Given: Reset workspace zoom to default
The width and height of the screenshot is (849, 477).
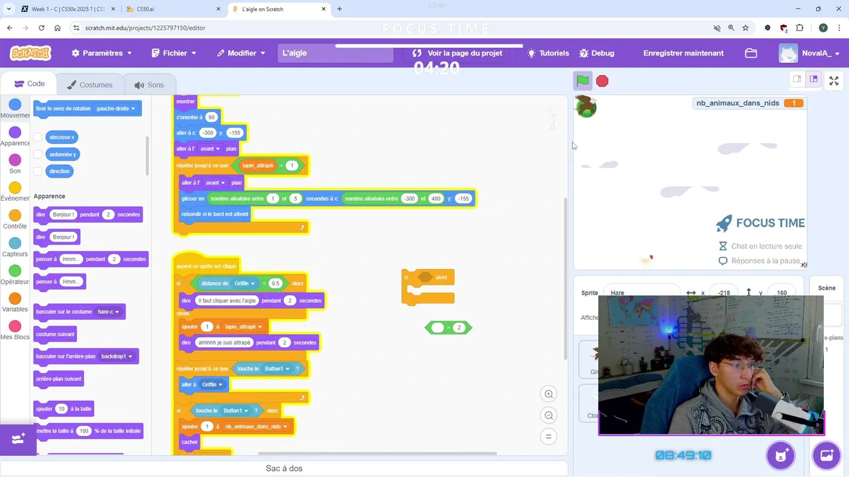Looking at the screenshot, I should pyautogui.click(x=549, y=437).
